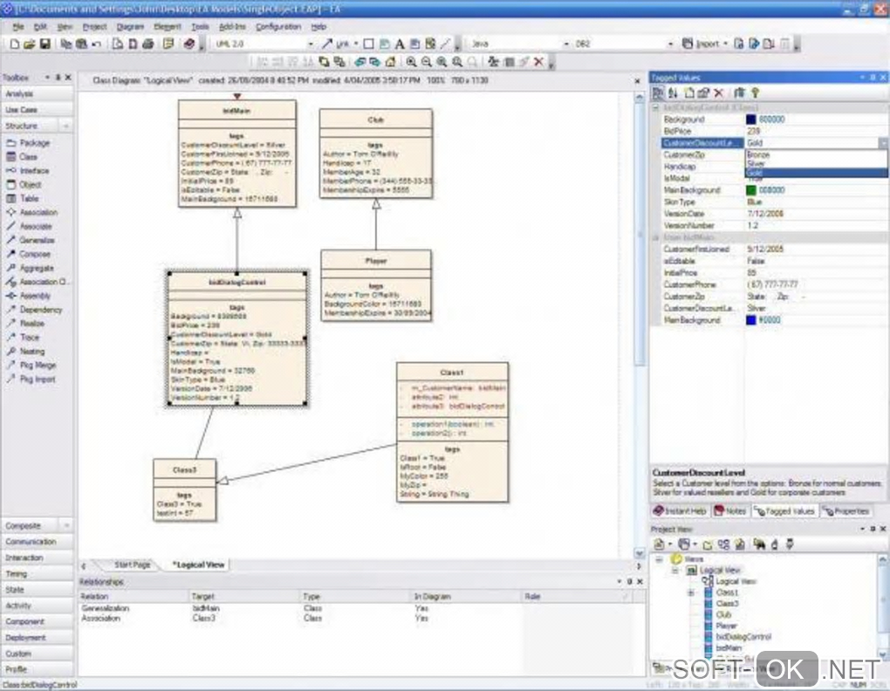Open the CustomerDiscountLevel value dropdown arrow

pyautogui.click(x=883, y=143)
